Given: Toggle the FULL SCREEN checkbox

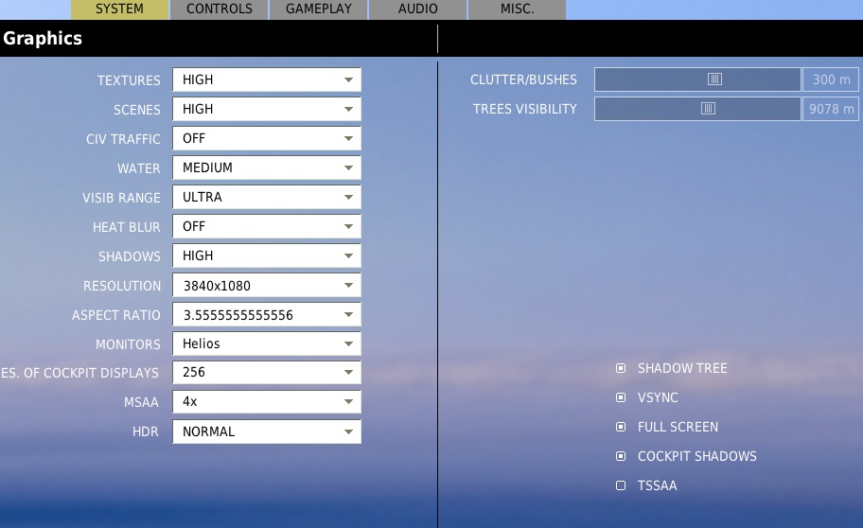Looking at the screenshot, I should [x=621, y=427].
